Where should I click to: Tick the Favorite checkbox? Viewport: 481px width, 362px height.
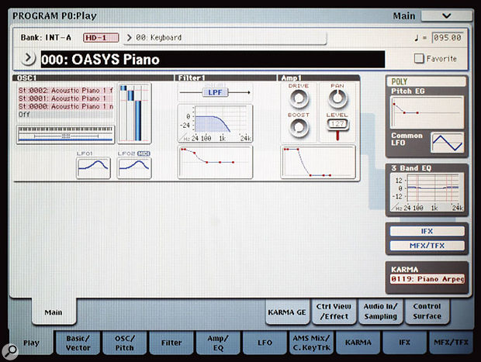[x=419, y=59]
